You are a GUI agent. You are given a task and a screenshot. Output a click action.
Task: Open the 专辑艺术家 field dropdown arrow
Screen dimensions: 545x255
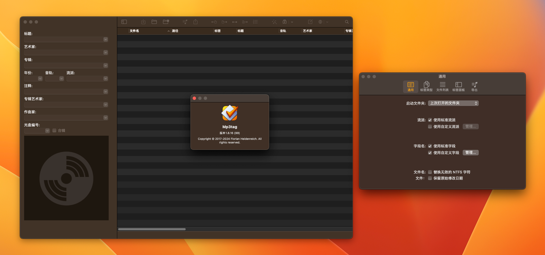pyautogui.click(x=106, y=105)
